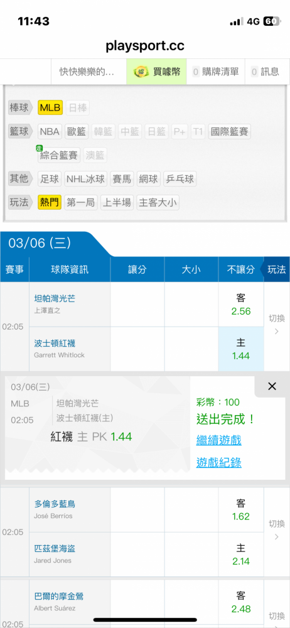Image resolution: width=290 pixels, height=628 pixels.
Task: Pick 多倫多藍鳥 away odds 1.62
Action: (x=241, y=509)
